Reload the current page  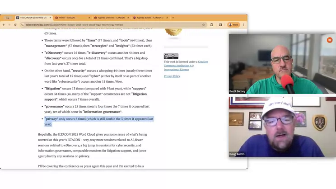click(x=15, y=25)
